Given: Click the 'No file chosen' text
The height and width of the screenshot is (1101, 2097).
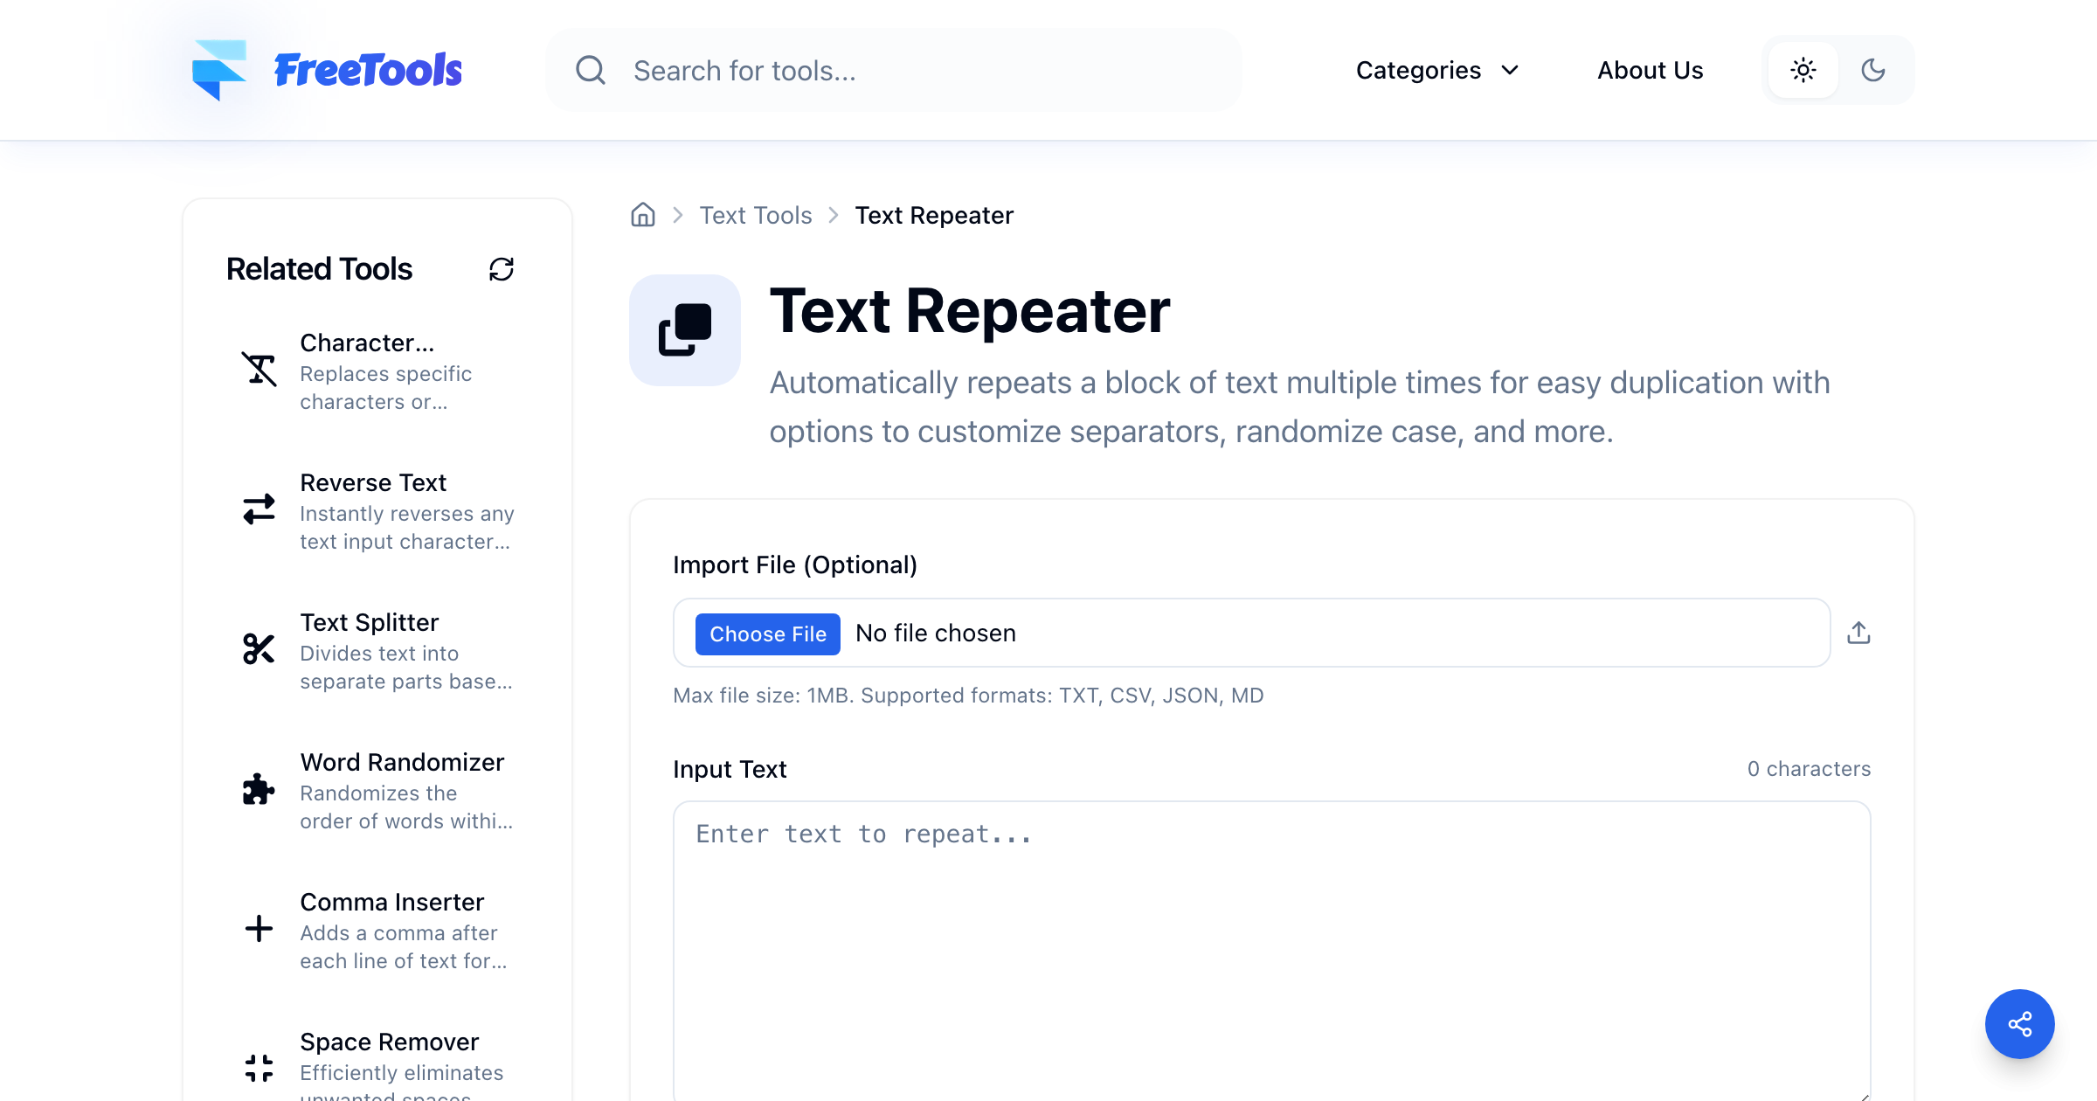Looking at the screenshot, I should pos(936,634).
